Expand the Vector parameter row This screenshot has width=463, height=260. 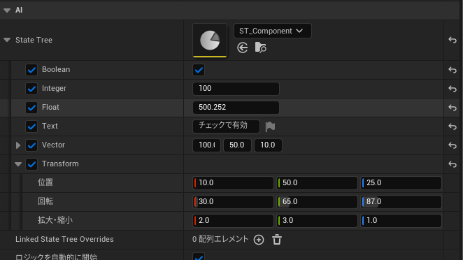point(18,145)
